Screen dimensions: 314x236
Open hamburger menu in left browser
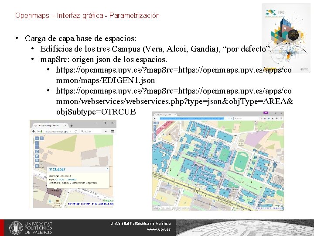(113, 131)
